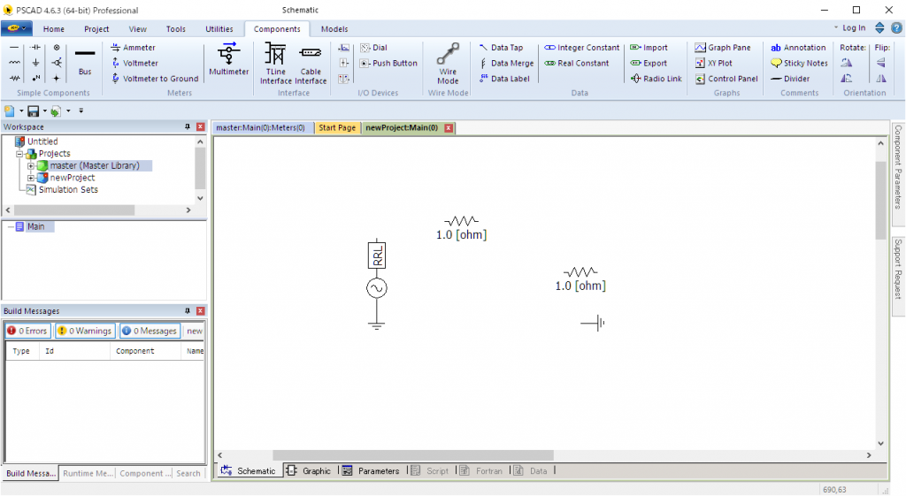Switch to the Start Page tab
Screen dimensions: 906x496
click(337, 128)
